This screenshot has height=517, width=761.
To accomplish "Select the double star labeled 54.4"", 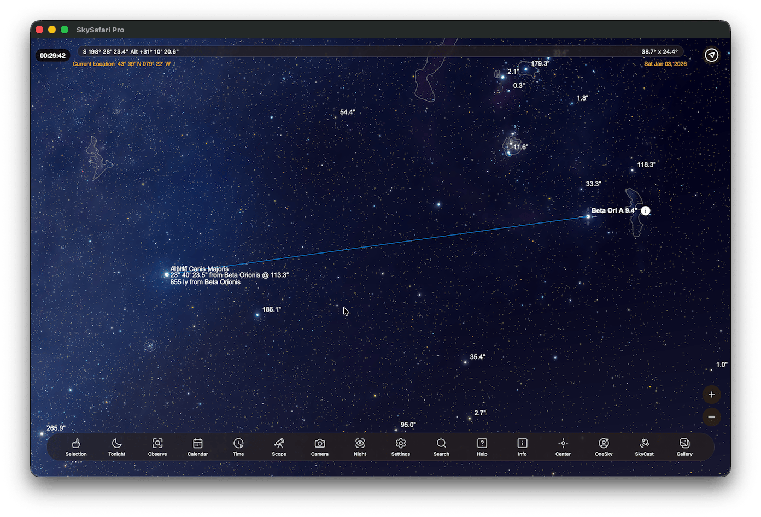I will click(335, 117).
